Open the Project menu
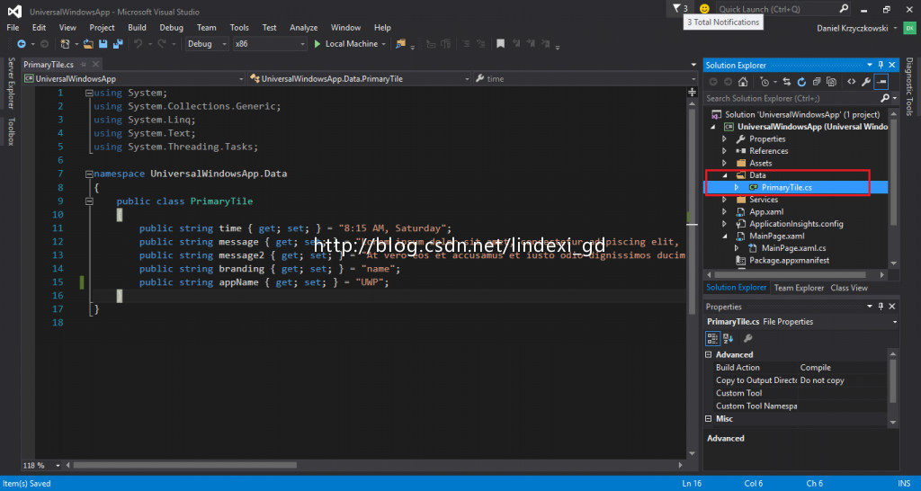Image resolution: width=921 pixels, height=491 pixels. pyautogui.click(x=103, y=28)
